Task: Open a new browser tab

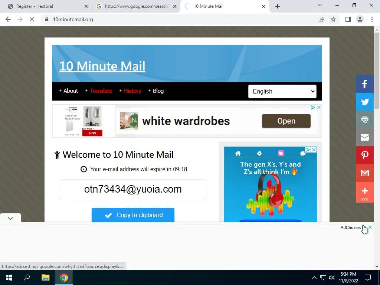Action: [x=278, y=6]
